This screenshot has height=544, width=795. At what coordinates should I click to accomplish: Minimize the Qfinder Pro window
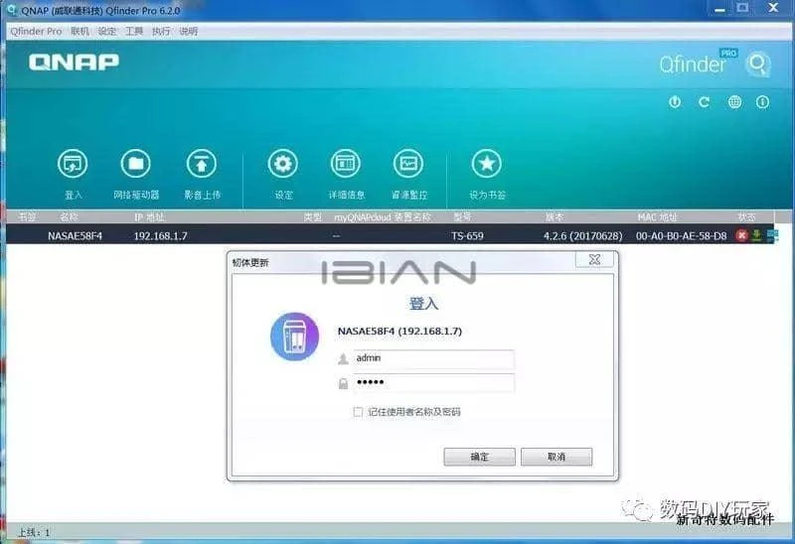click(719, 9)
